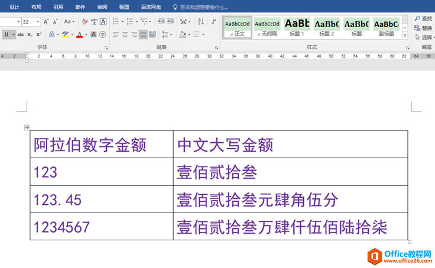Viewport: 435px width, 268px height.
Task: Open the 视图 tab
Action: pyautogui.click(x=124, y=7)
